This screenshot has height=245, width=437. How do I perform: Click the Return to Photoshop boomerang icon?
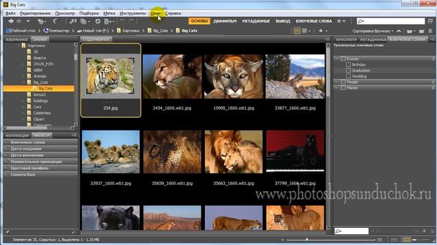[55, 21]
